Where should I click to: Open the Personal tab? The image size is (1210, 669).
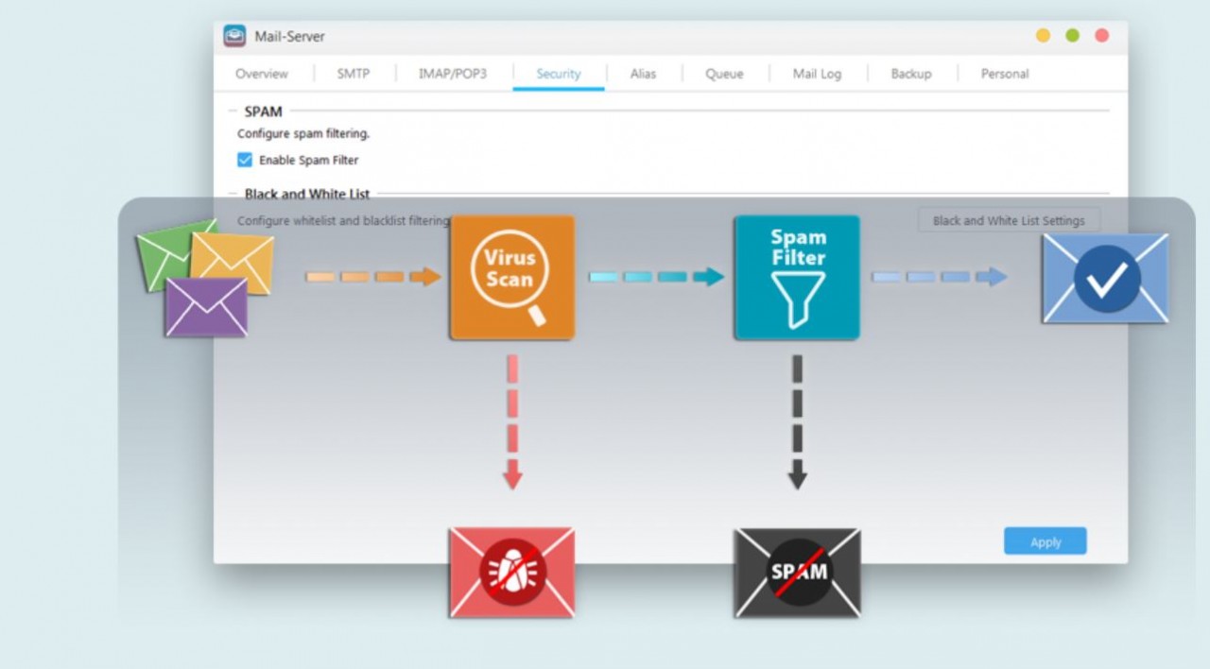pos(1005,74)
